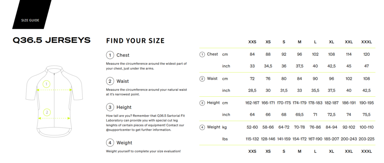This screenshot has height=163, width=384.
Task: Click the @supportcenter contact text
Action: [x=118, y=130]
